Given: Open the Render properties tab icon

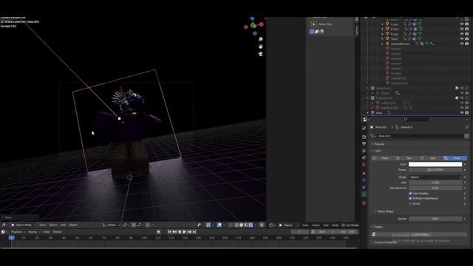Looking at the screenshot, I should pos(364,137).
